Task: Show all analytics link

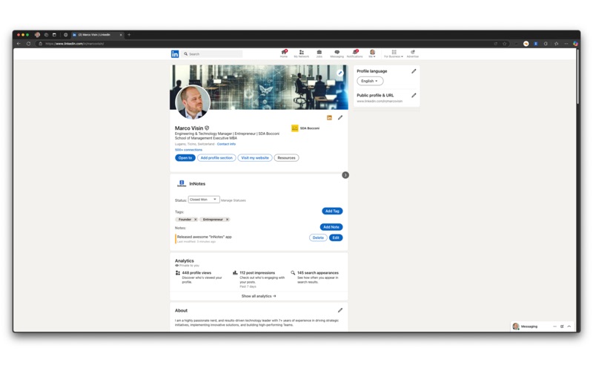Action: tap(259, 296)
